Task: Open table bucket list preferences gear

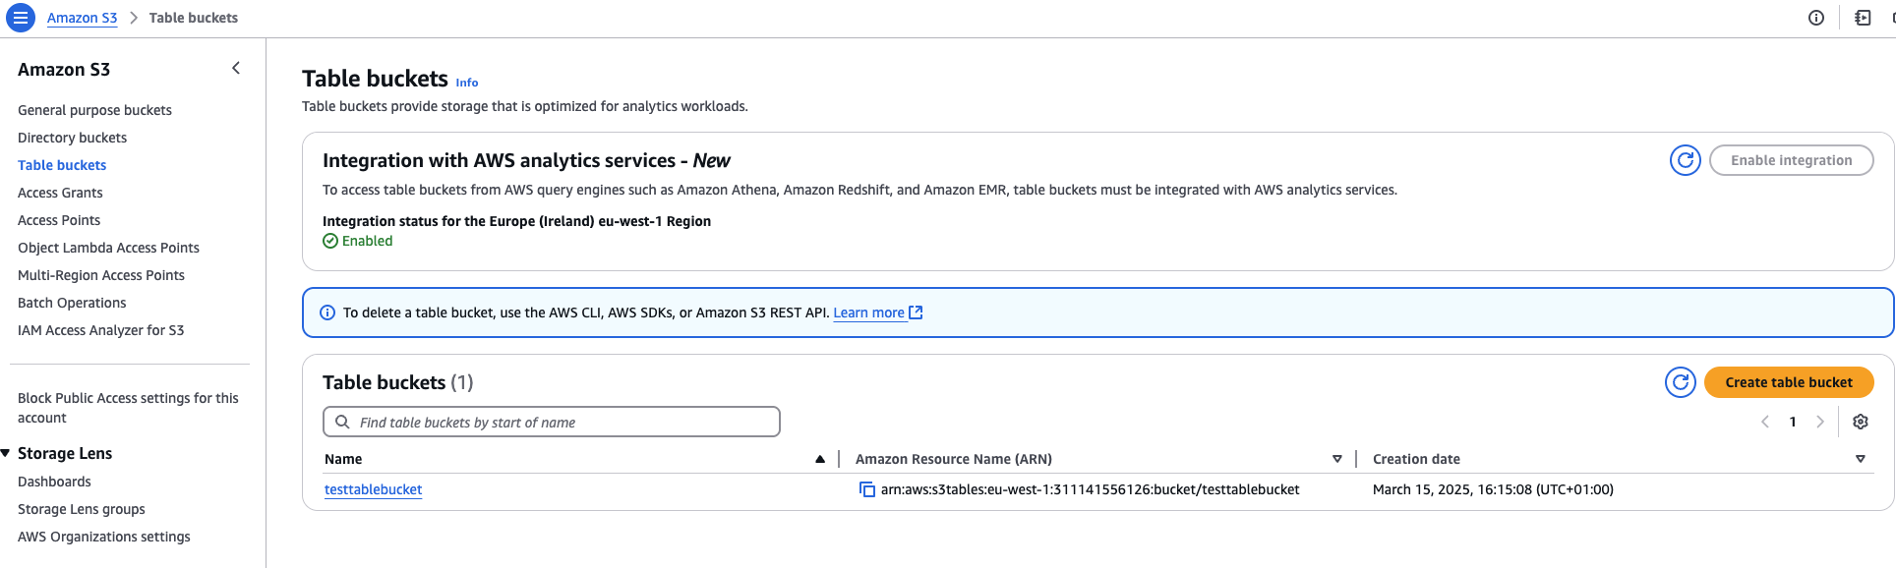Action: coord(1860,421)
